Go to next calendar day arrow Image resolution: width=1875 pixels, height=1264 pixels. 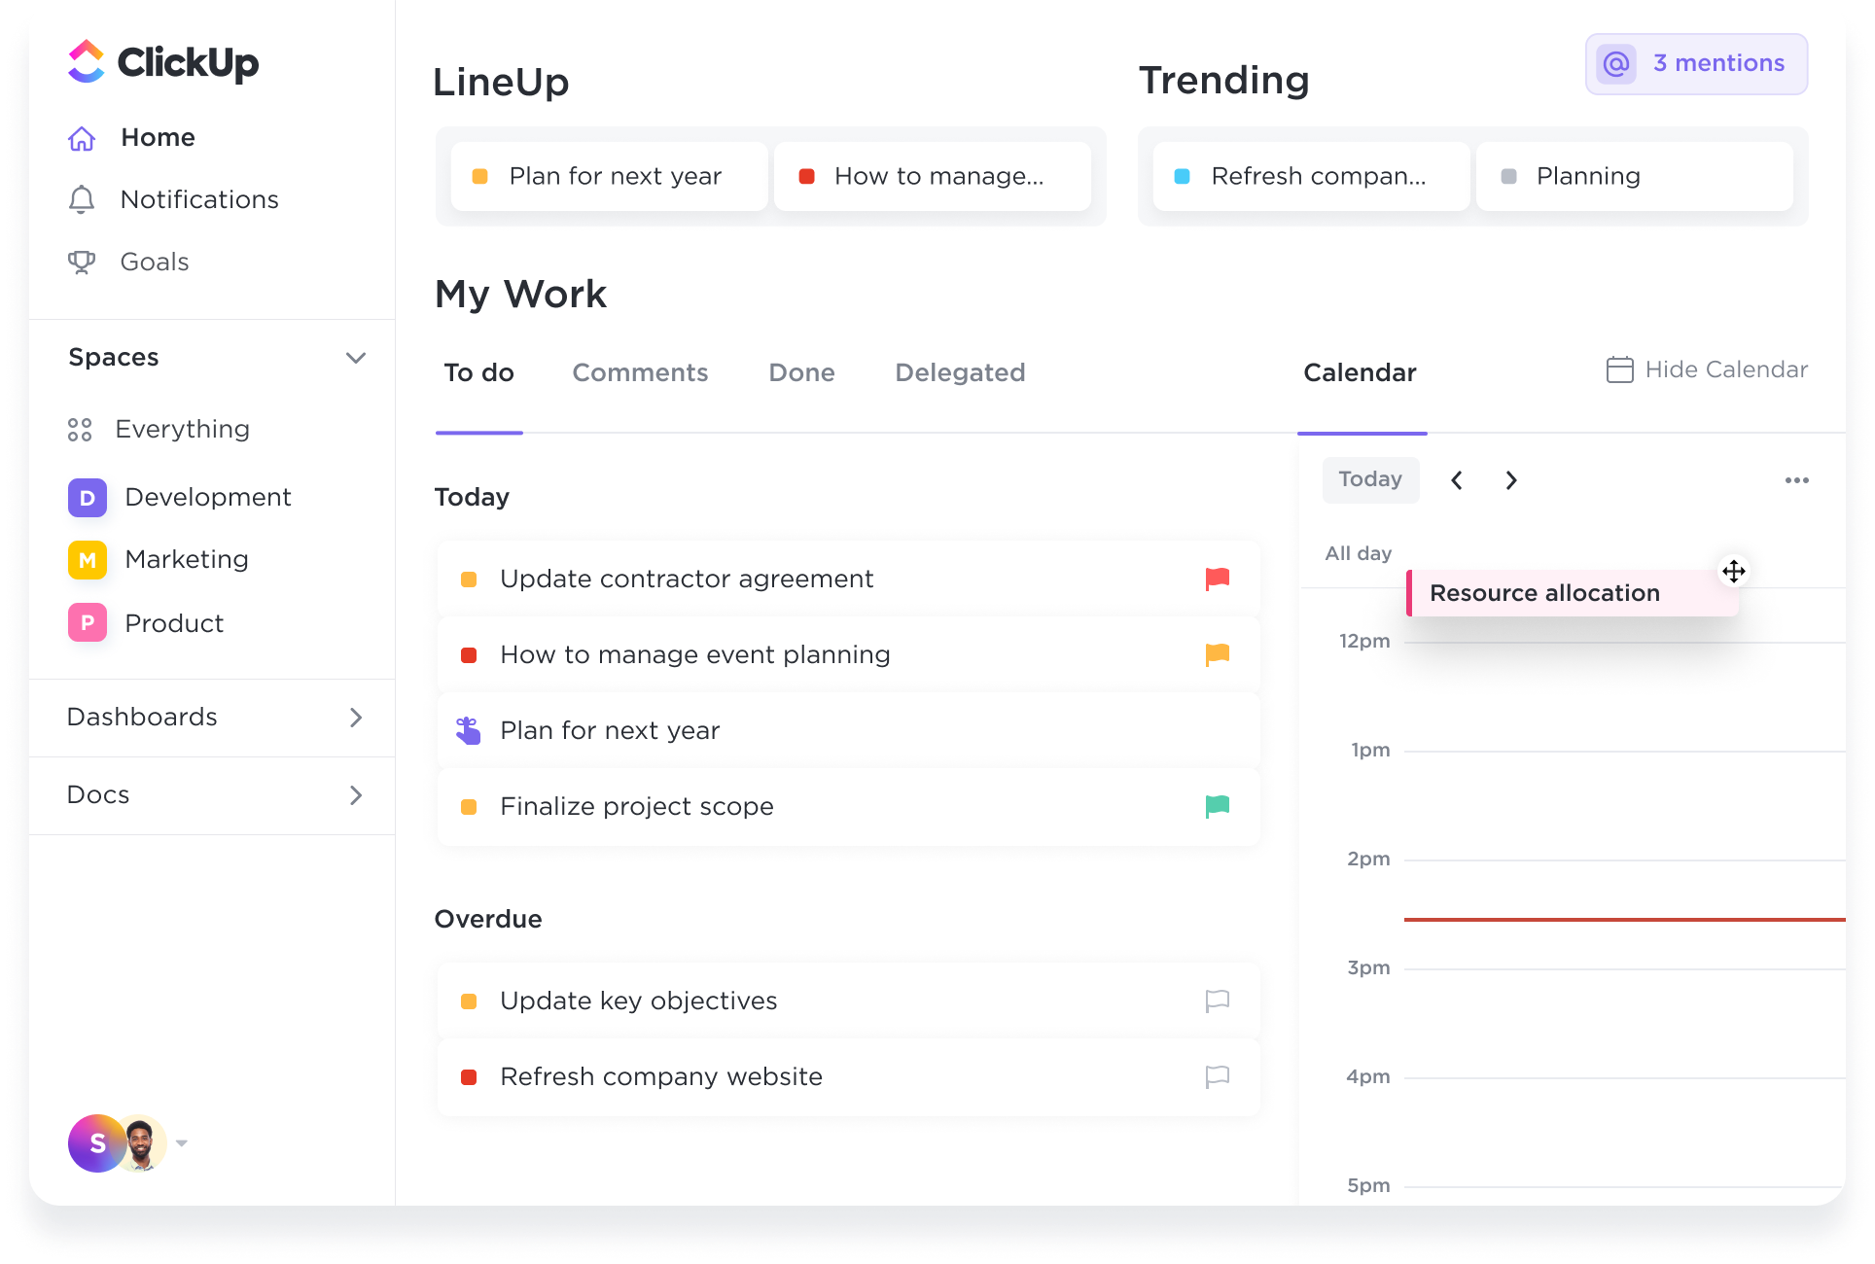(x=1510, y=480)
